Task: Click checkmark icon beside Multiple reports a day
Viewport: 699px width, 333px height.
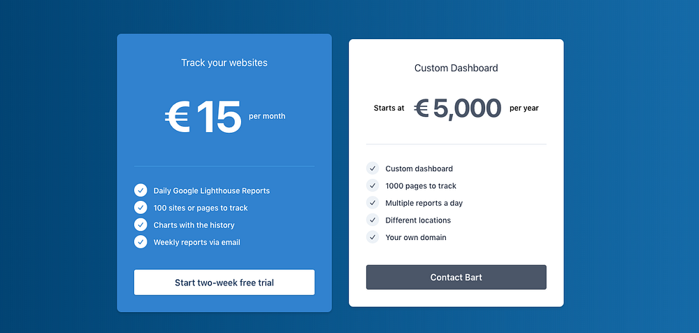Action: click(373, 203)
